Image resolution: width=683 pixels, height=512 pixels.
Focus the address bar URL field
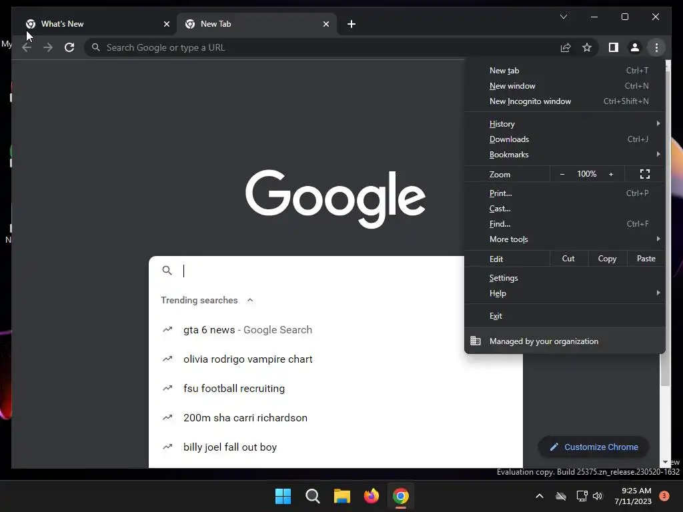[x=322, y=47]
